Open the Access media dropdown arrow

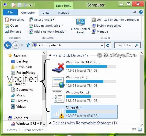pos(54,20)
